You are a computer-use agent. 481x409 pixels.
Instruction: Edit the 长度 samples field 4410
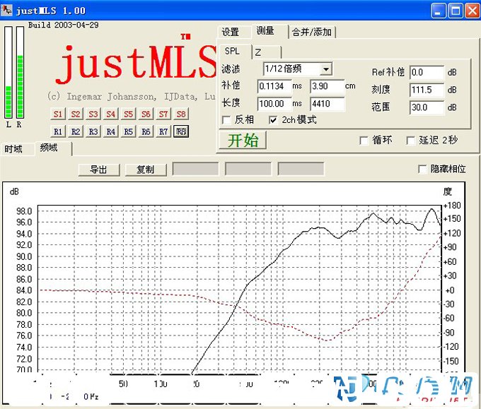click(x=327, y=104)
